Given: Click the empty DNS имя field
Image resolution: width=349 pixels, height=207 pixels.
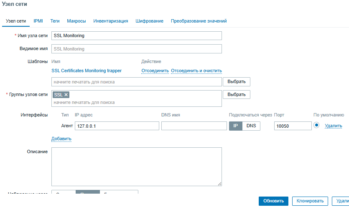Looking at the screenshot, I should pos(194,126).
